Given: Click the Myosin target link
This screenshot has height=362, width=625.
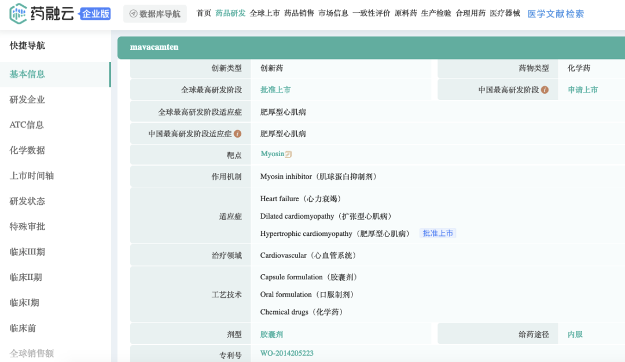Looking at the screenshot, I should 272,154.
